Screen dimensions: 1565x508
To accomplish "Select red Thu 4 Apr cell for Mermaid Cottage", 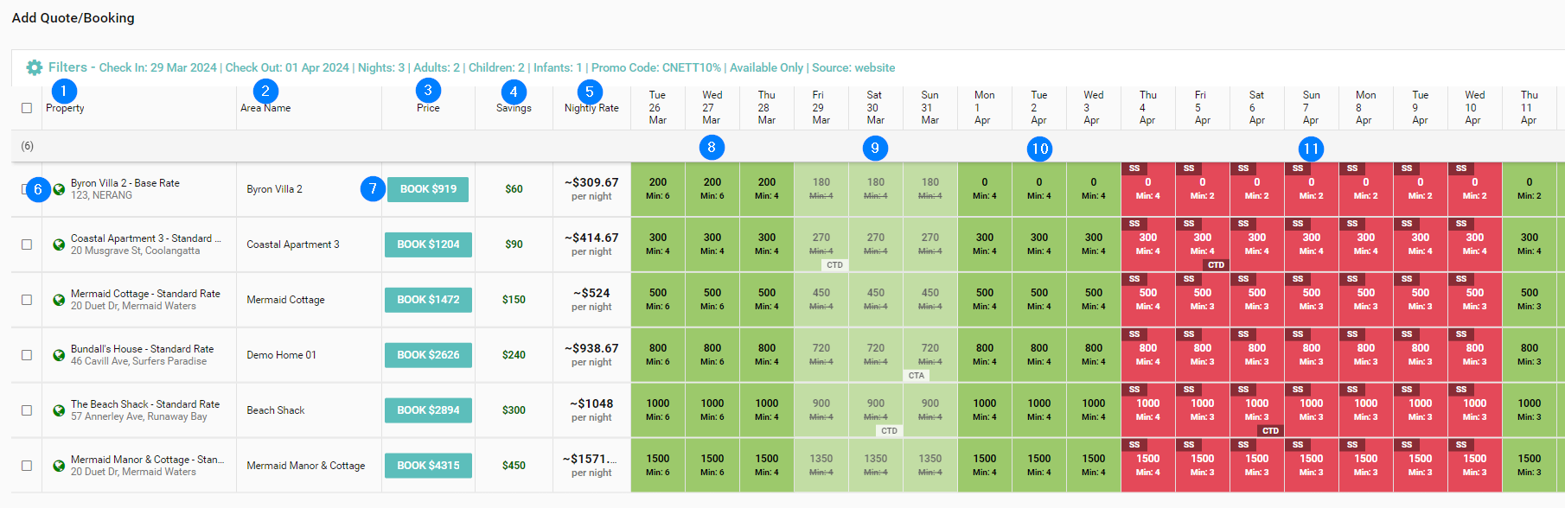I will (1147, 300).
